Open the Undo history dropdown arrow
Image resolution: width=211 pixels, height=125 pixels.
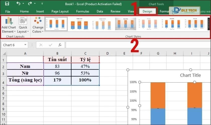pyautogui.click(x=23, y=4)
